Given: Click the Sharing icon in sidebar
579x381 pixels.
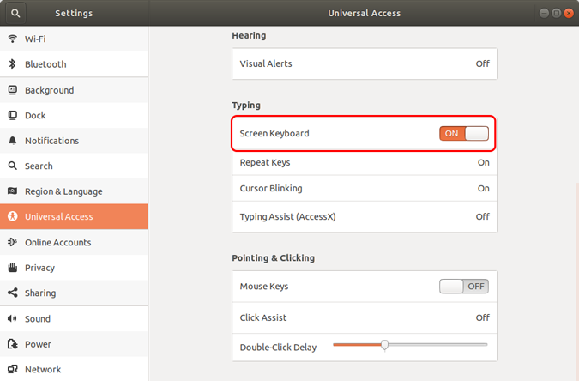Looking at the screenshot, I should click(13, 293).
